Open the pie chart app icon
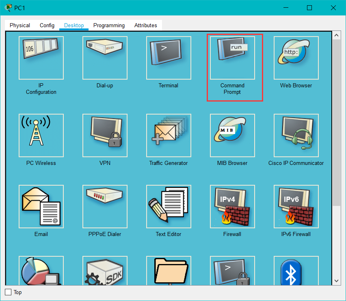346x301 pixels. pos(41,271)
